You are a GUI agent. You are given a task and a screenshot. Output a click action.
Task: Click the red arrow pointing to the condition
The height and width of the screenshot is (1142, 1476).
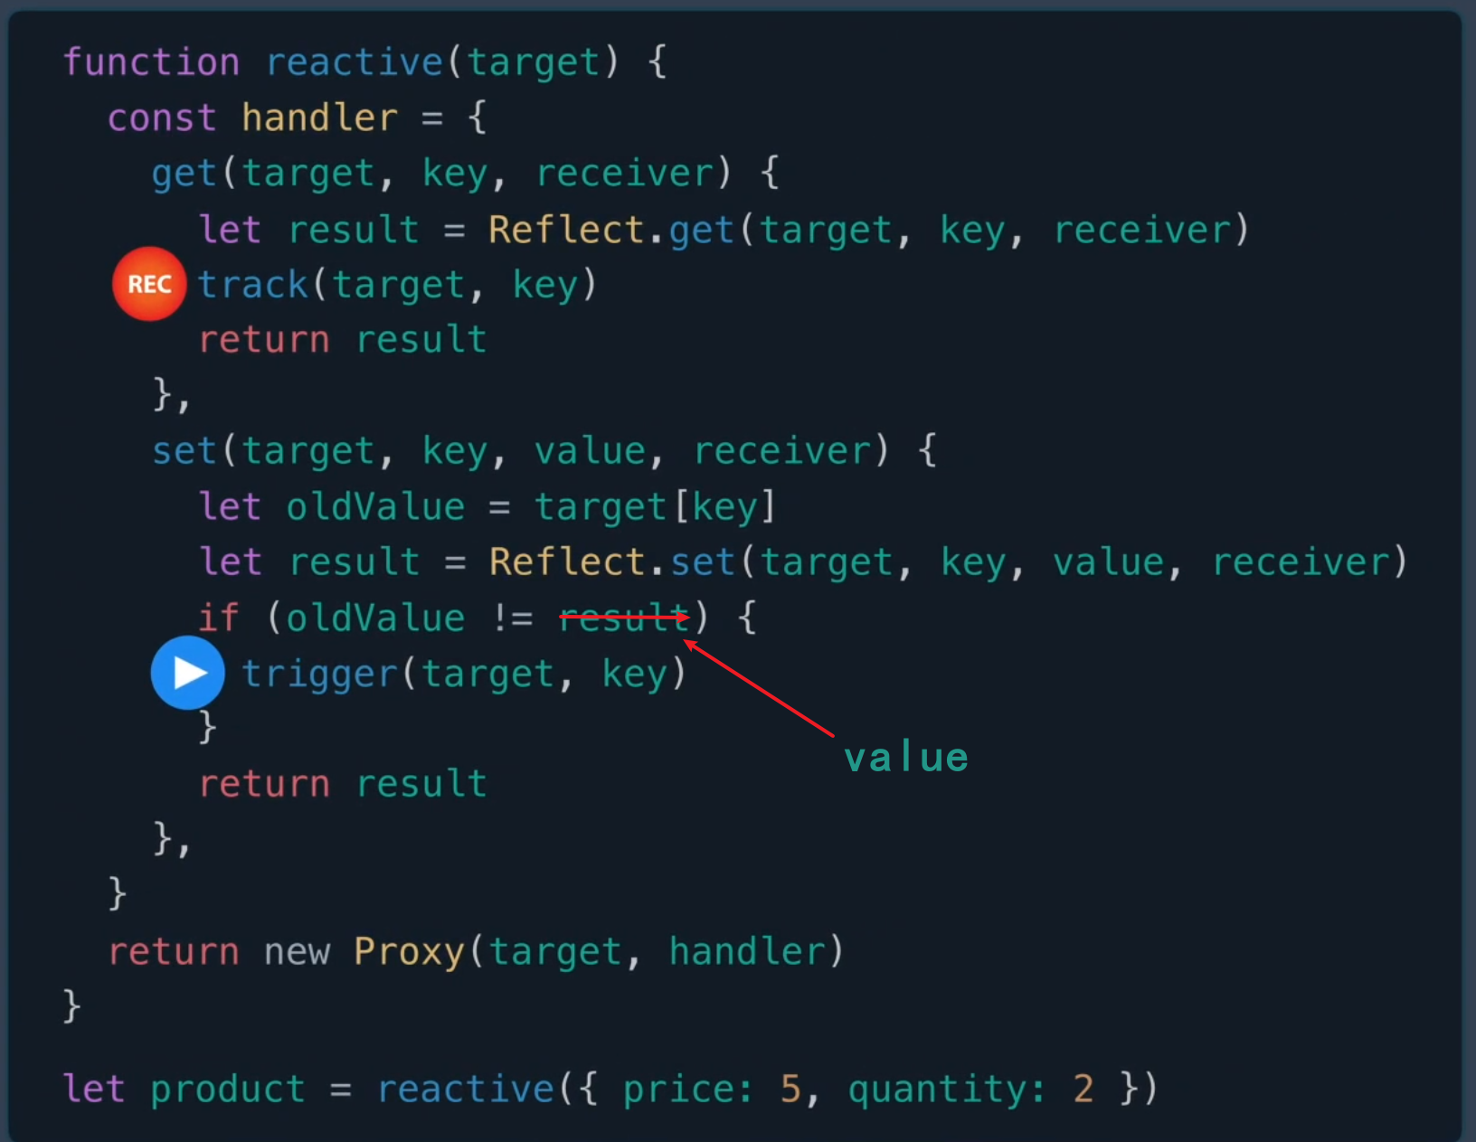[758, 688]
